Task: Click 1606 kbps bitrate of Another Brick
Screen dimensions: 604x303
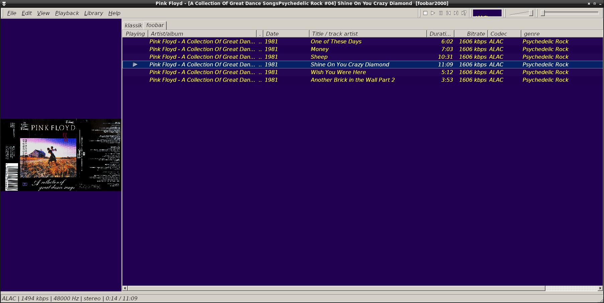Action: [473, 80]
